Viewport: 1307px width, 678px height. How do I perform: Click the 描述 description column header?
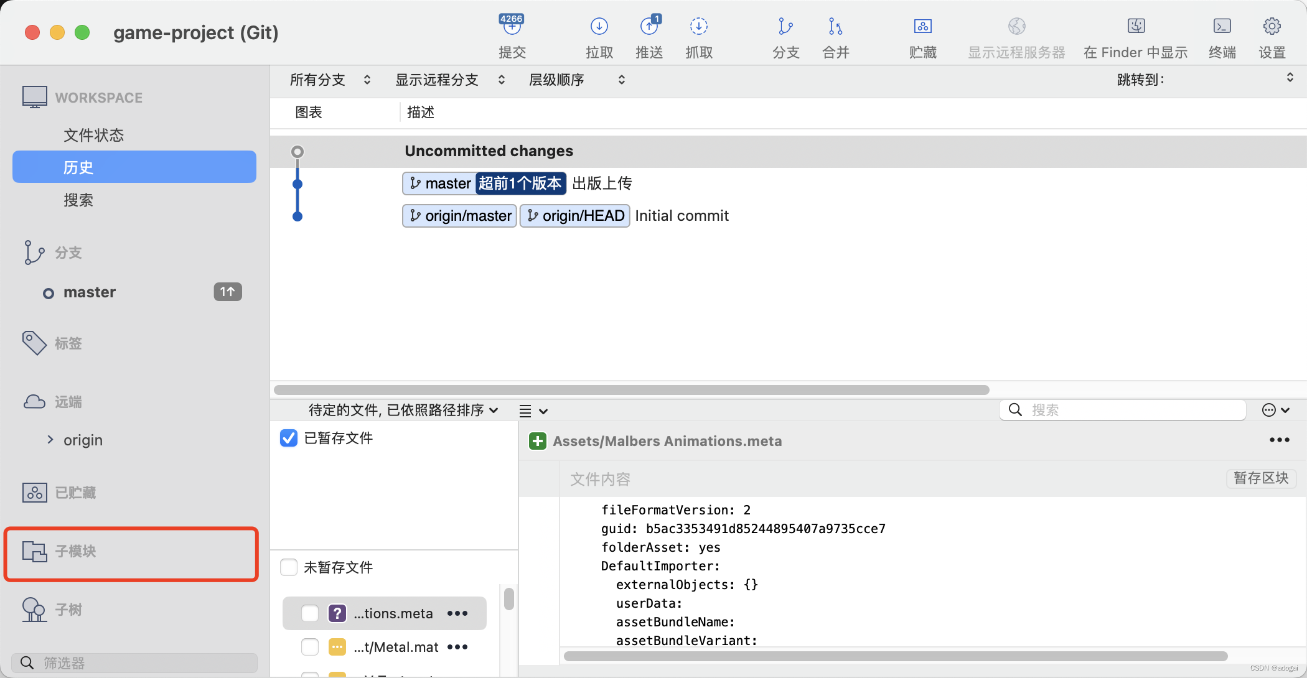pos(421,112)
